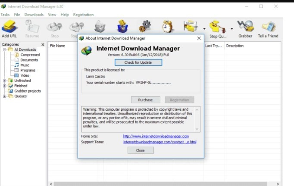Image resolution: width=294 pixels, height=186 pixels.
Task: Select the Documents category
Action: click(29, 60)
